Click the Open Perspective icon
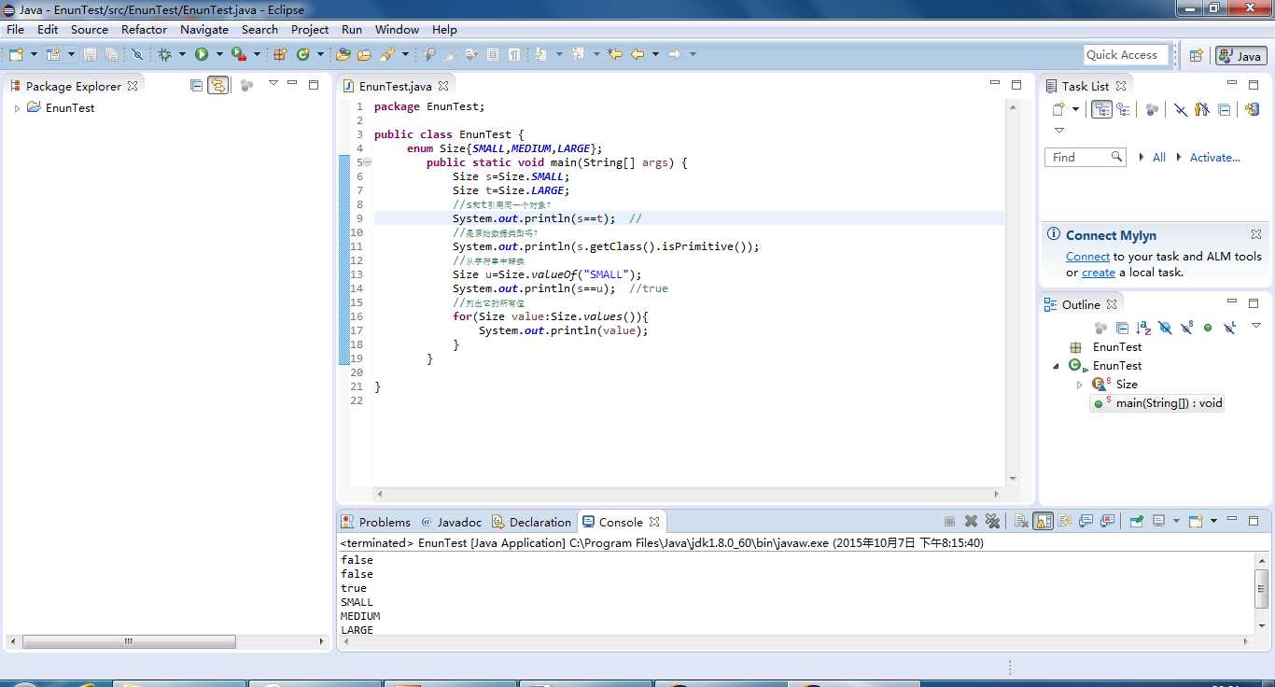The height and width of the screenshot is (687, 1275). 1196,55
